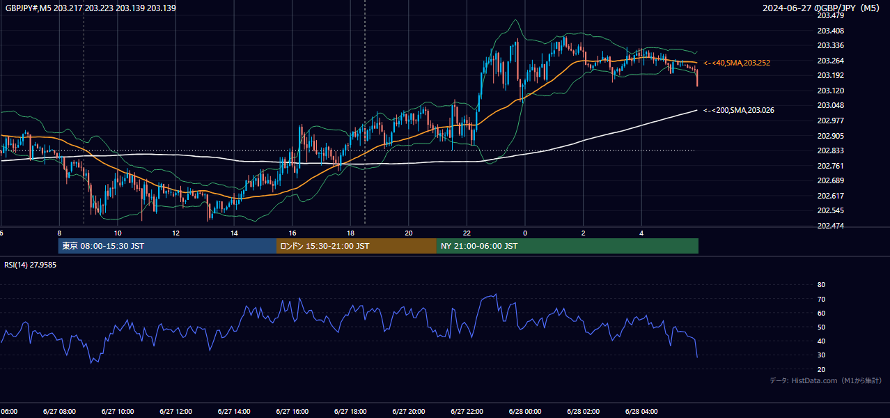The width and height of the screenshot is (890, 418).
Task: Click the RSI(14) 27.9585 indicator label
Action: tap(31, 265)
